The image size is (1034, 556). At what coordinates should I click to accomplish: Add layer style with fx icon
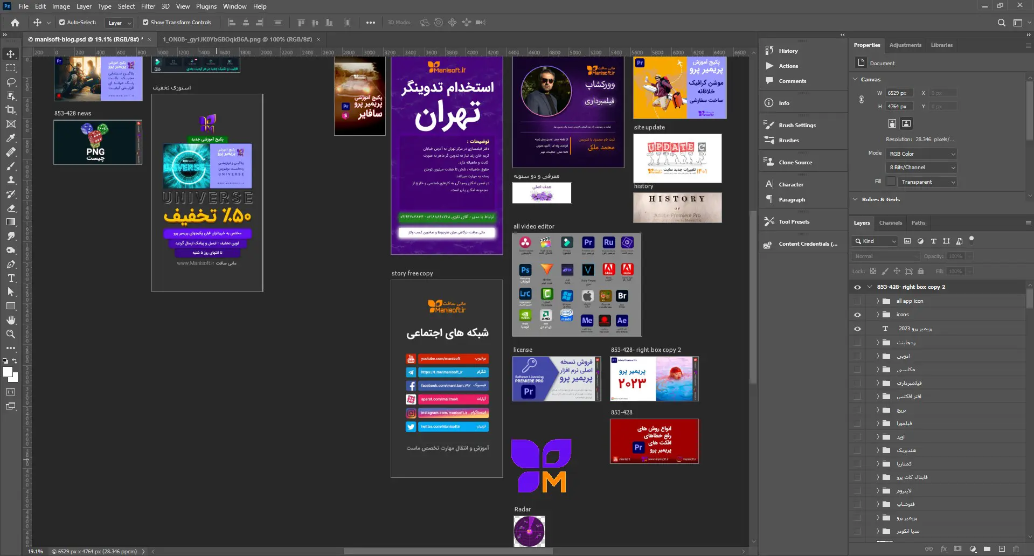943,549
